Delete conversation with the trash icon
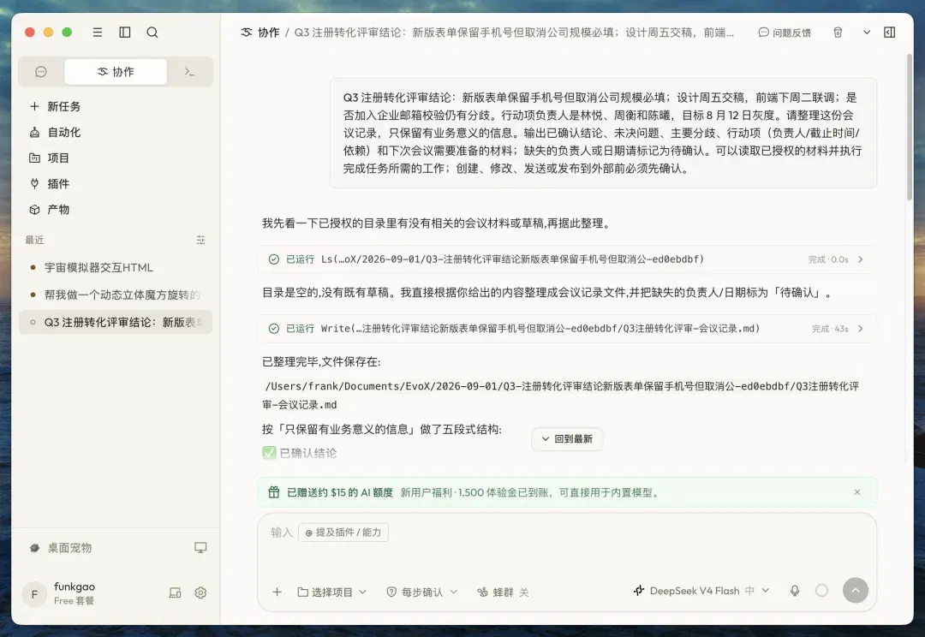This screenshot has height=637, width=925. (x=838, y=33)
